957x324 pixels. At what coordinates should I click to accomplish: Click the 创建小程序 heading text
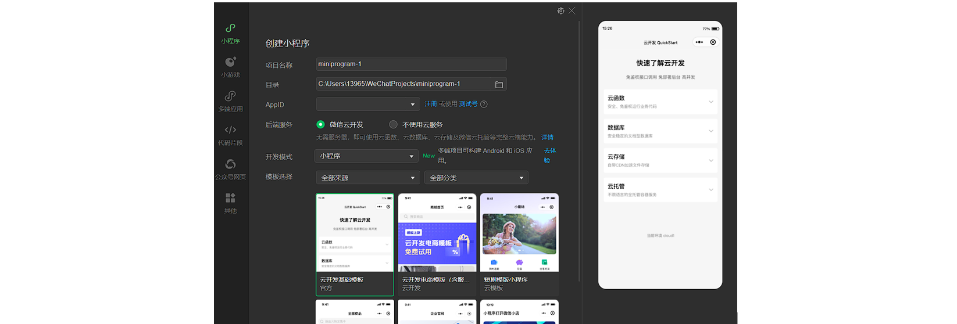click(287, 44)
